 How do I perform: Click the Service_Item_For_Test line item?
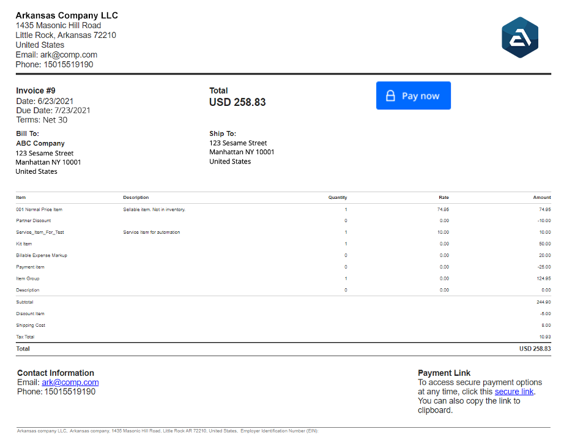tap(40, 233)
